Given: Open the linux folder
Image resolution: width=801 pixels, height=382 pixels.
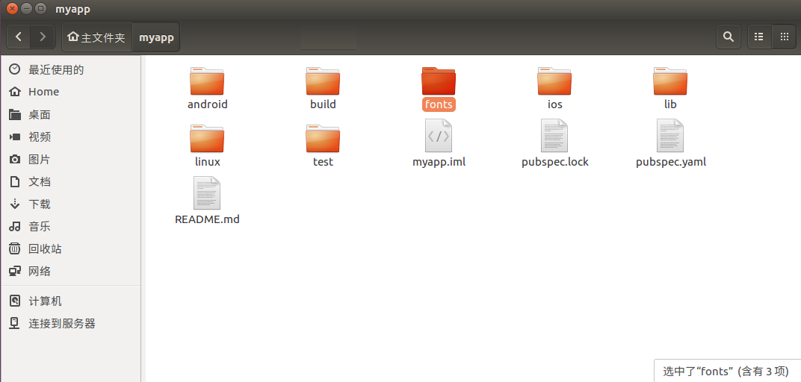Looking at the screenshot, I should click(207, 139).
